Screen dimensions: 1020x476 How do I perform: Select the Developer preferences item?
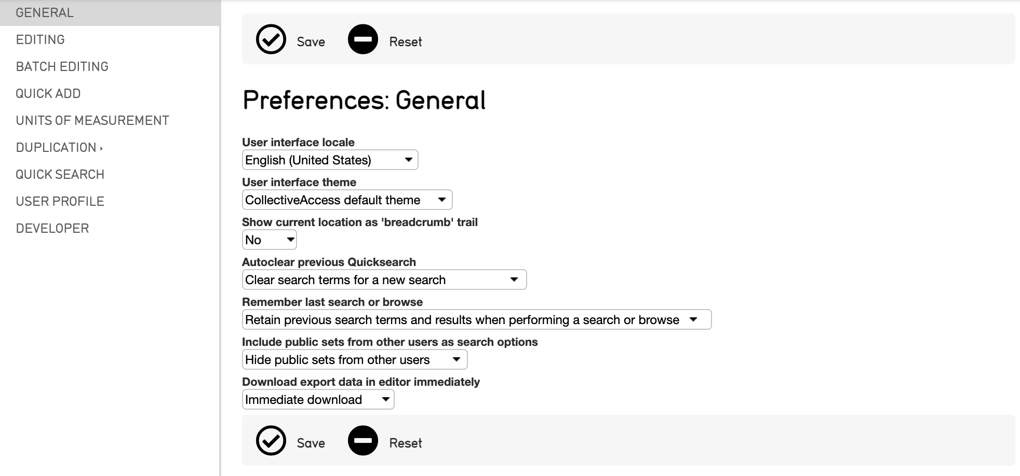(52, 228)
